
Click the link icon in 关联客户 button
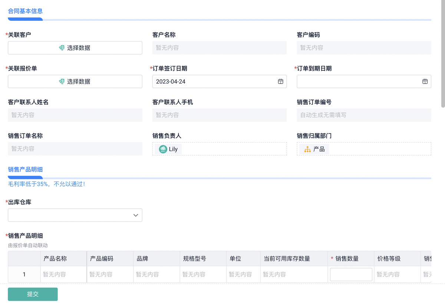point(62,48)
